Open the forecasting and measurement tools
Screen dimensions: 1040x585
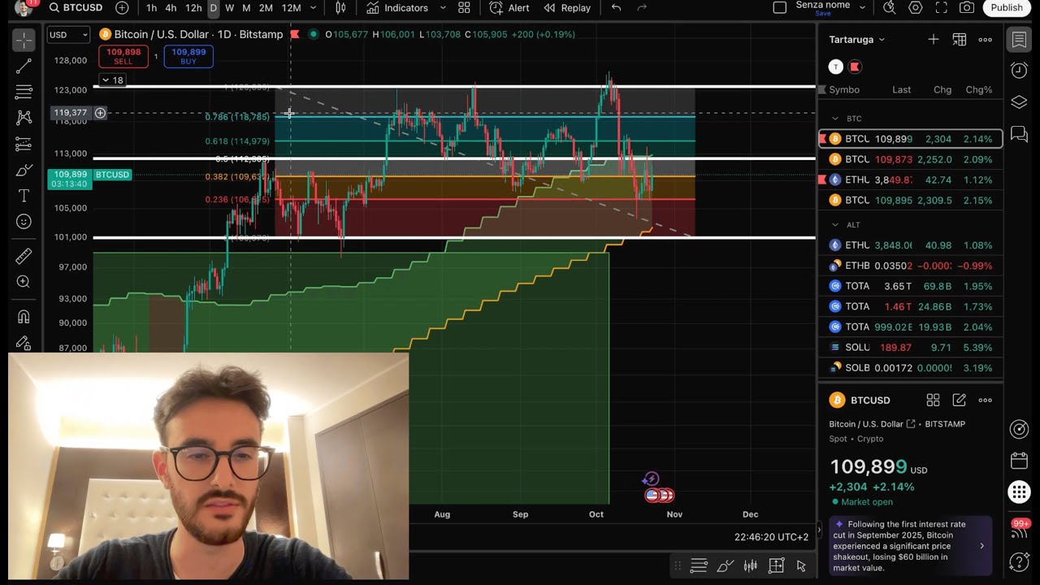tap(24, 144)
